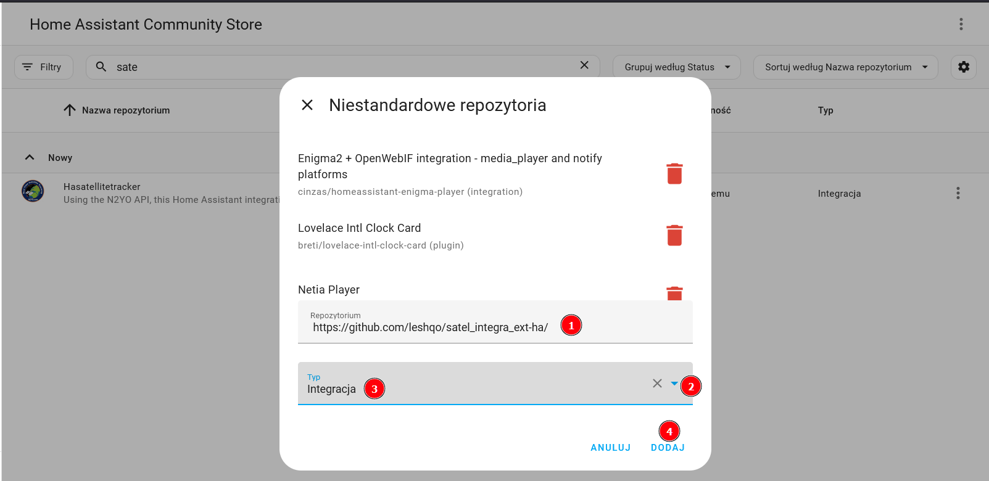The width and height of the screenshot is (989, 481).
Task: Delete the Enigma2 OpenWebIF repository
Action: tap(674, 174)
